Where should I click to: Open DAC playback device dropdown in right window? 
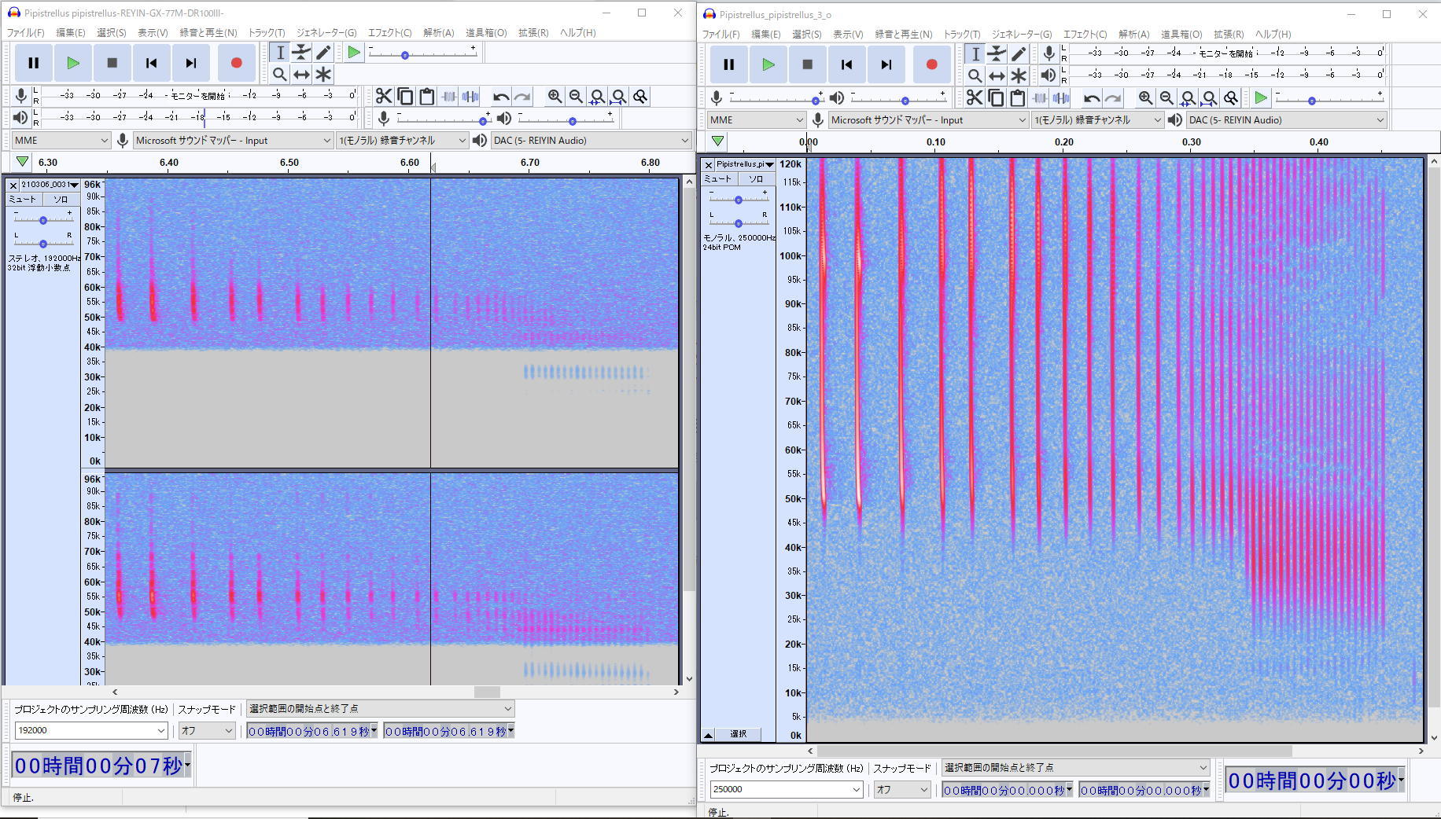(x=1286, y=119)
